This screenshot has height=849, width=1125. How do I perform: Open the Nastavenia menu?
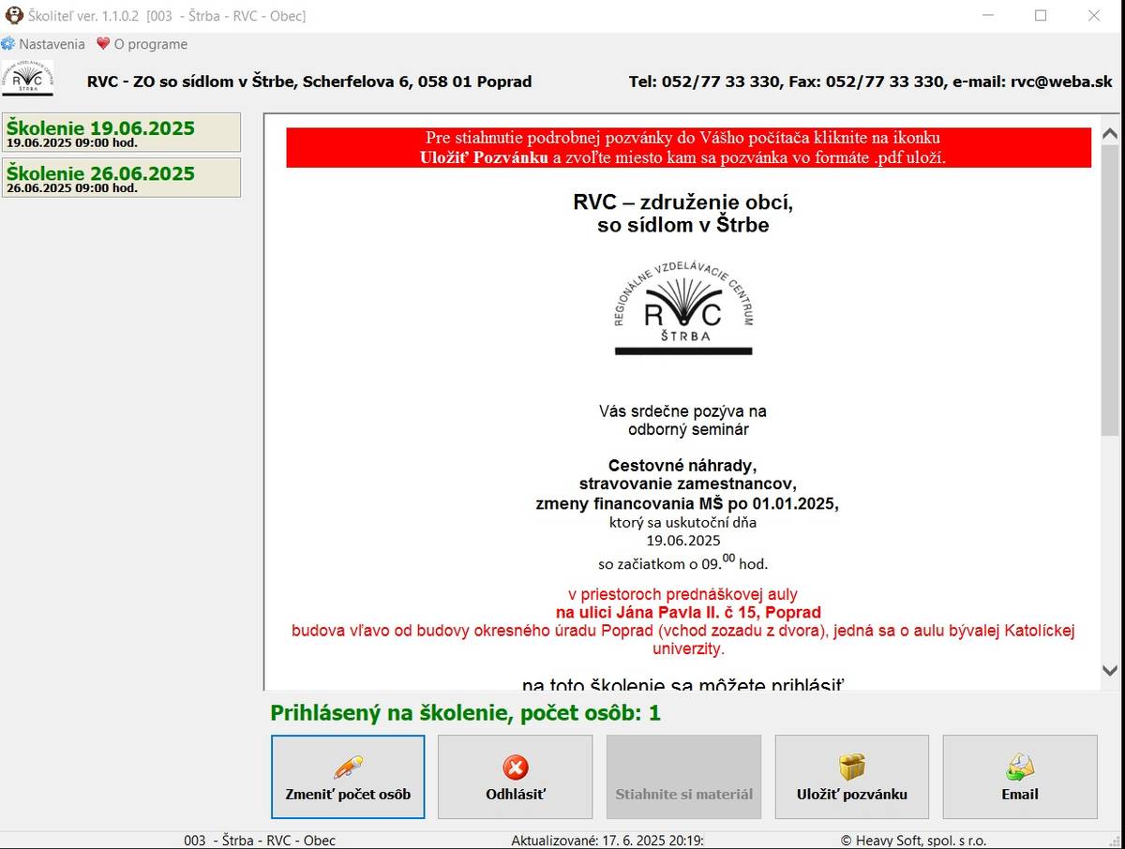pos(52,44)
